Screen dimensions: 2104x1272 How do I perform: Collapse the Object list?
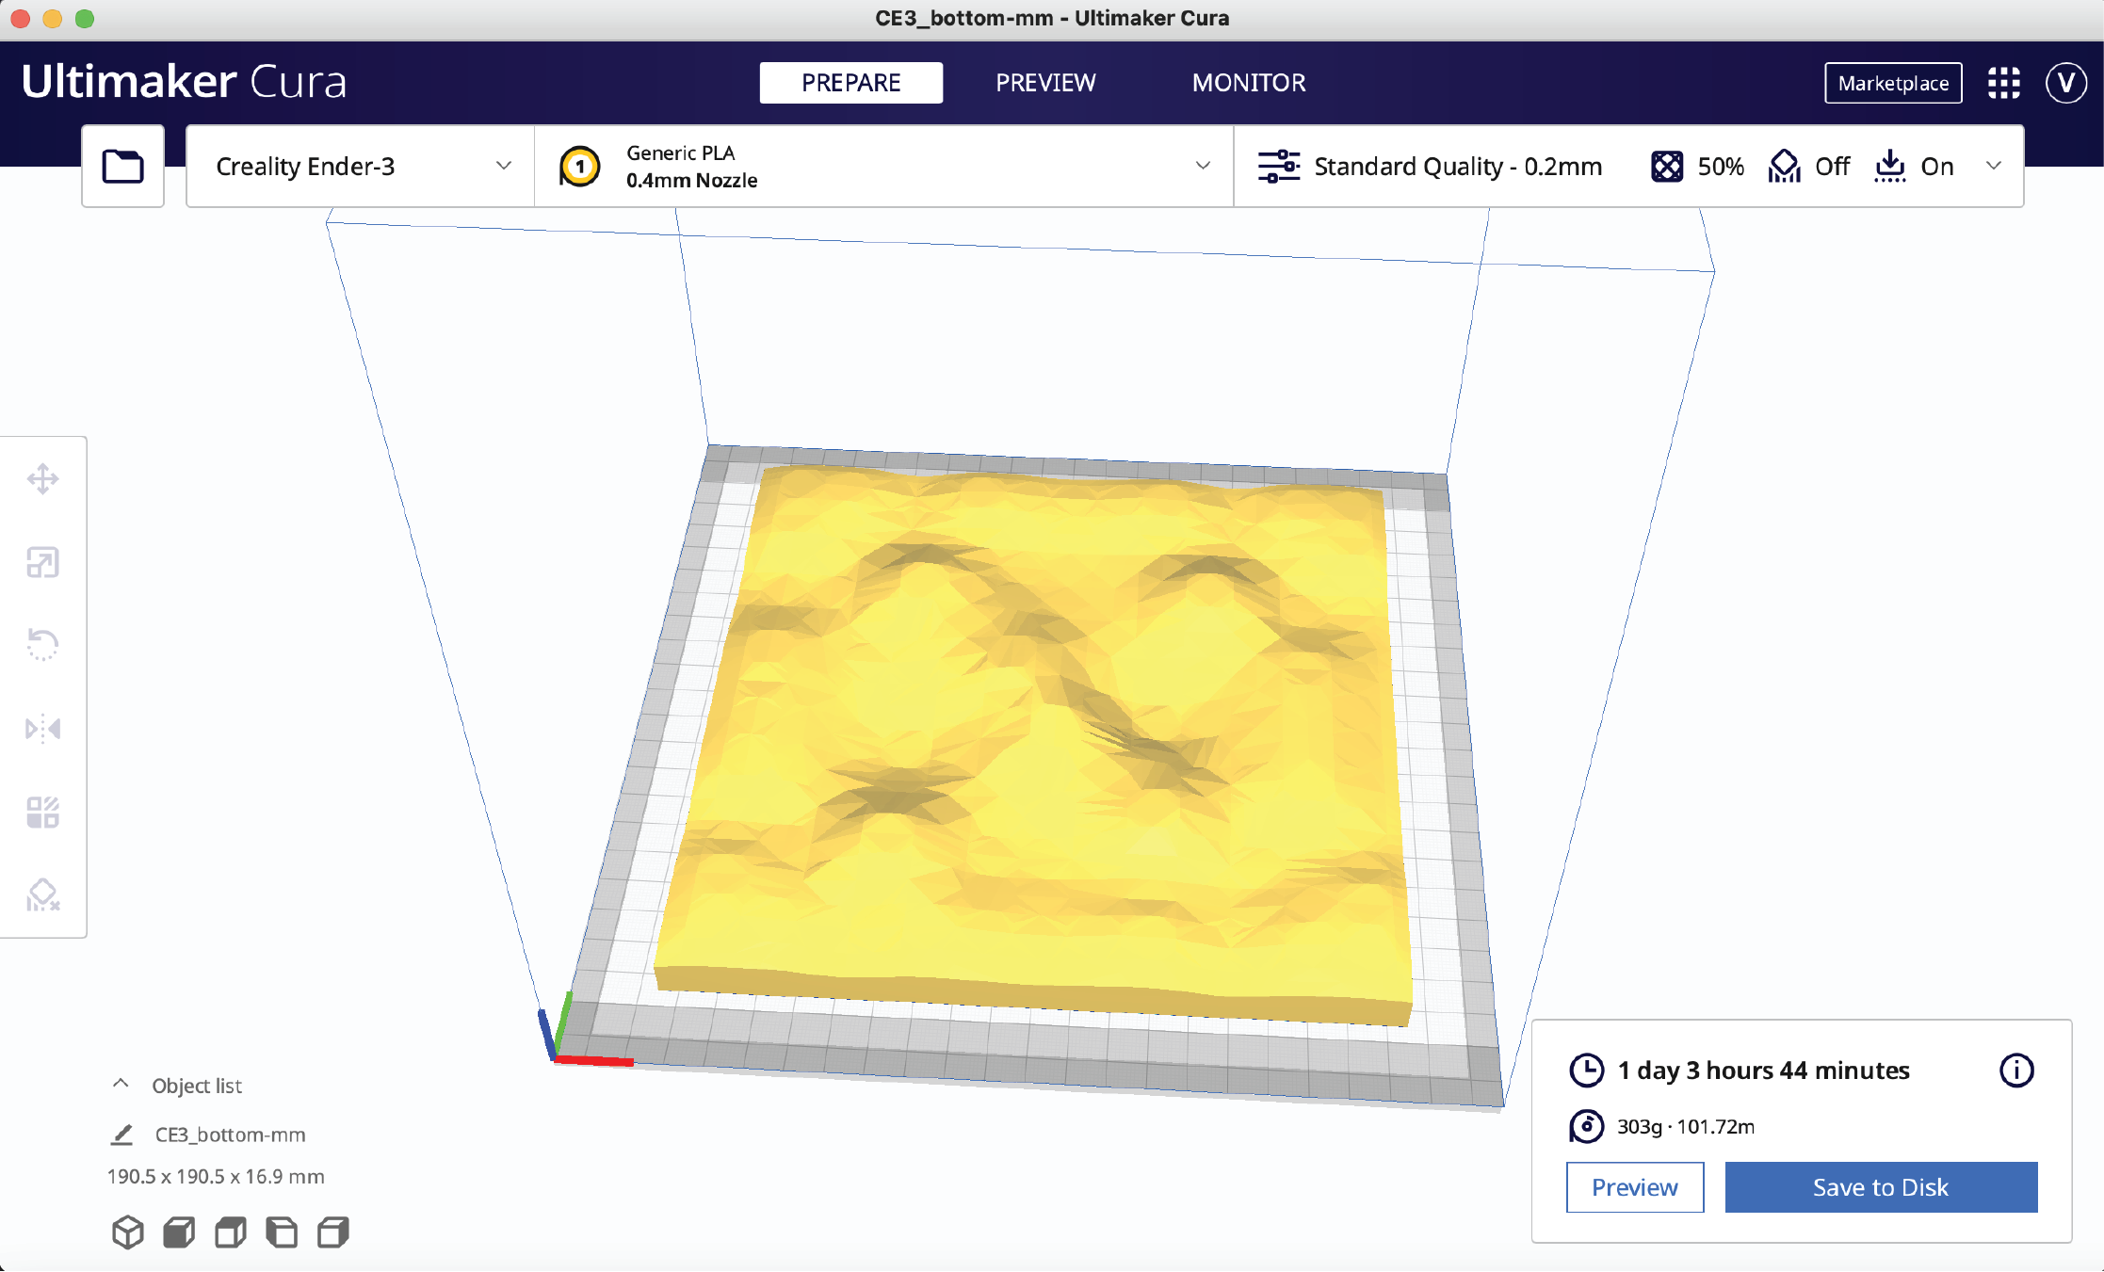point(121,1084)
